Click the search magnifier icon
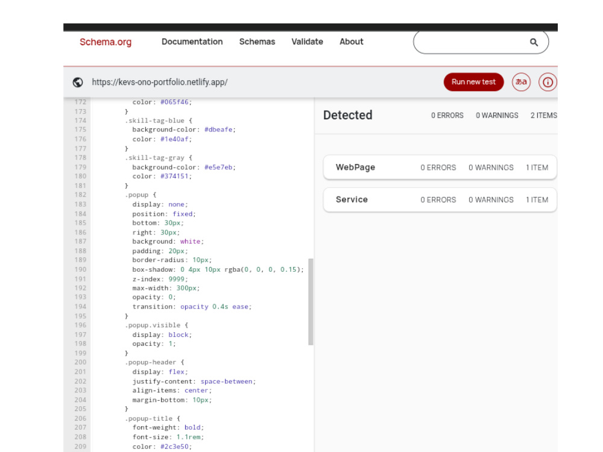The image size is (603, 452). point(534,42)
